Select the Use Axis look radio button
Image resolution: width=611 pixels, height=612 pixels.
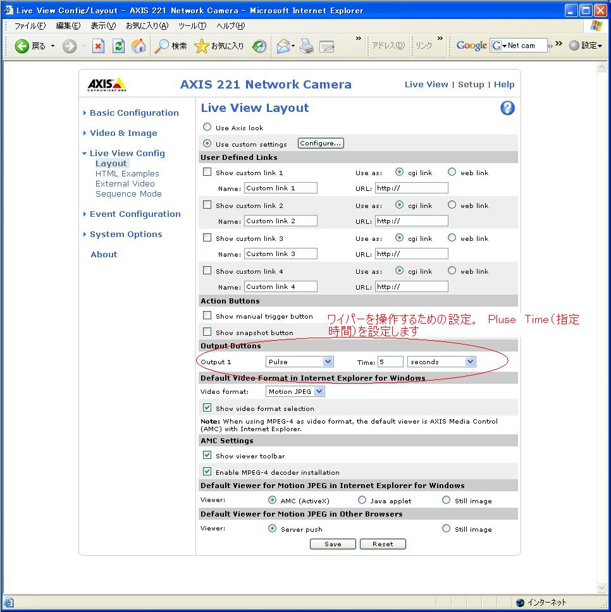207,127
